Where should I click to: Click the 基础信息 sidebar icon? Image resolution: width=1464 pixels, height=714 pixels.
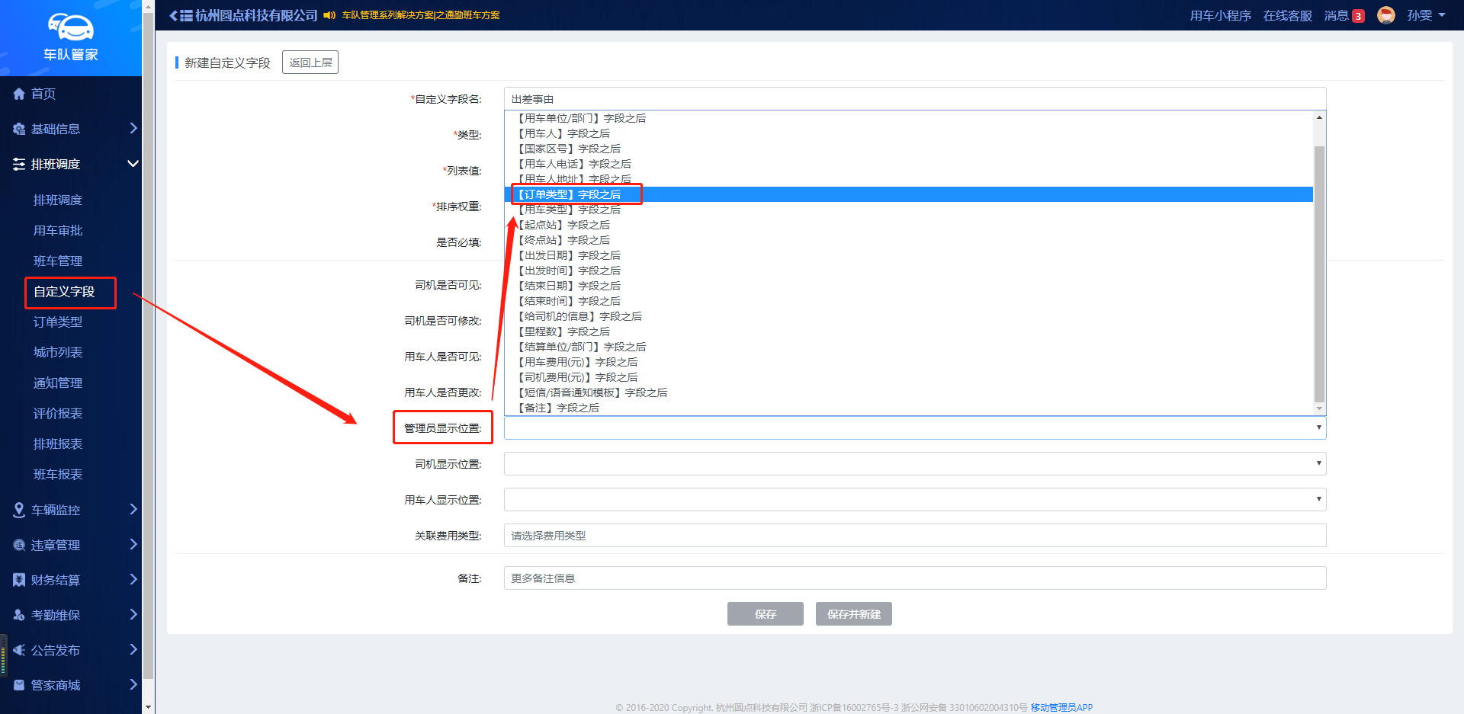tap(19, 129)
